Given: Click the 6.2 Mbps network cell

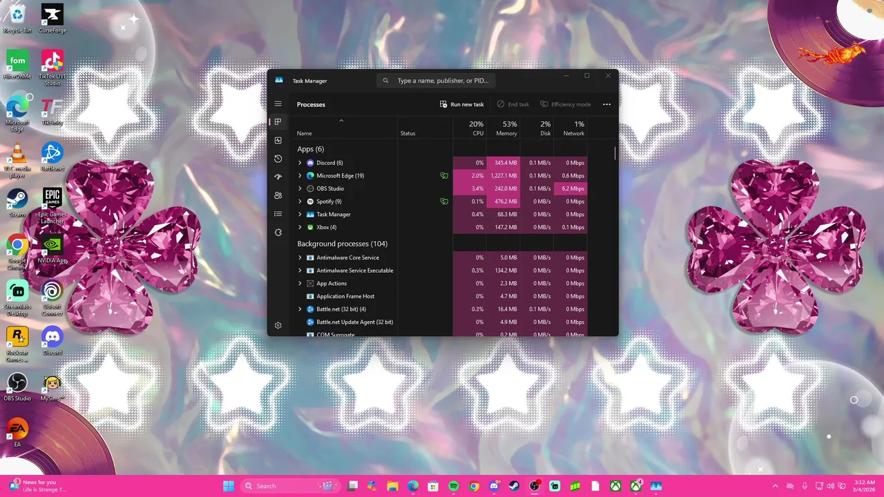Looking at the screenshot, I should 570,188.
